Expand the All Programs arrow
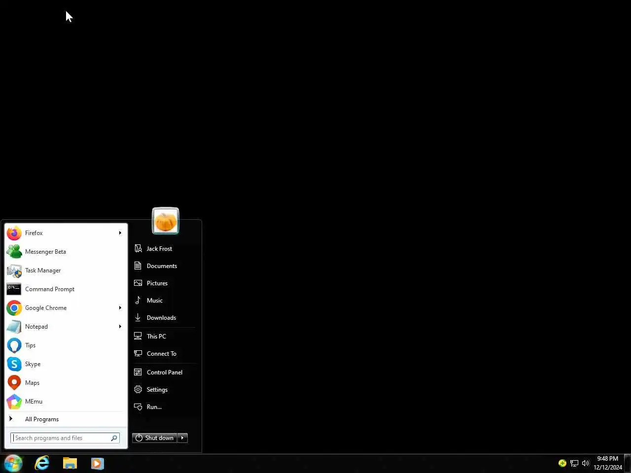Image resolution: width=631 pixels, height=473 pixels. [x=11, y=419]
